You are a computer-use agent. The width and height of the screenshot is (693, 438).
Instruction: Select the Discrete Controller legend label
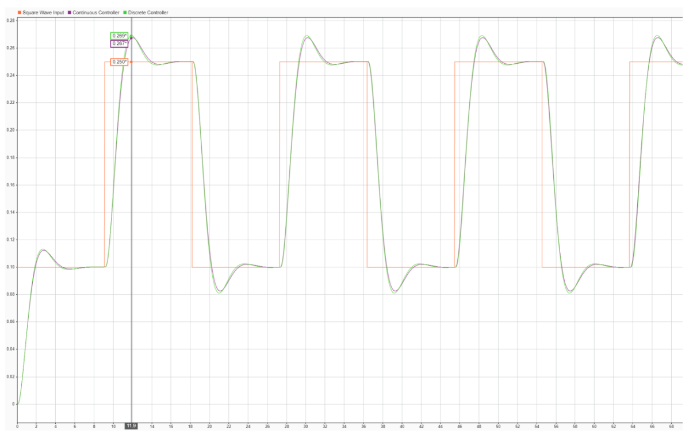[148, 12]
